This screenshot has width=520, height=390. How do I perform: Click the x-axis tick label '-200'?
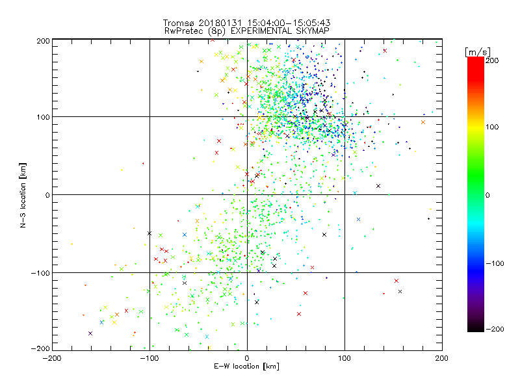[x=52, y=358]
